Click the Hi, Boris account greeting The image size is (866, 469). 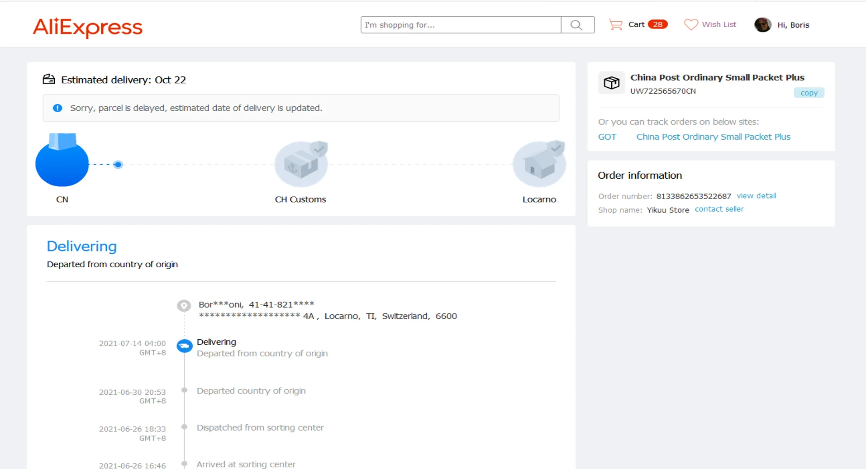[793, 25]
